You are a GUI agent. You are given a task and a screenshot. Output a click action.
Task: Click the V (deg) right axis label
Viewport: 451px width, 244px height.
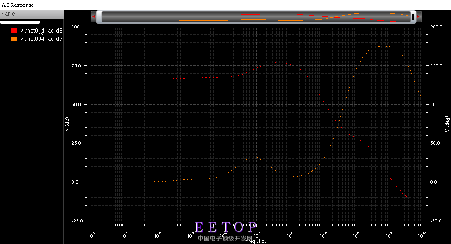(x=447, y=124)
